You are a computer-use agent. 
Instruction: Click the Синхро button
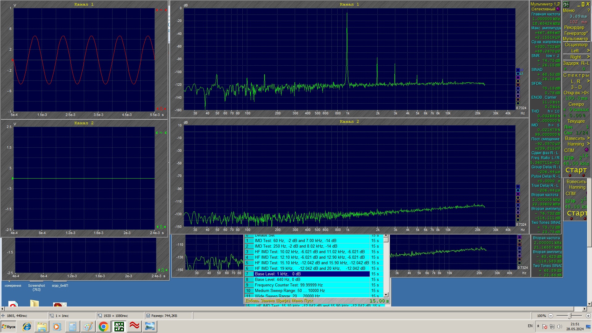point(576,104)
